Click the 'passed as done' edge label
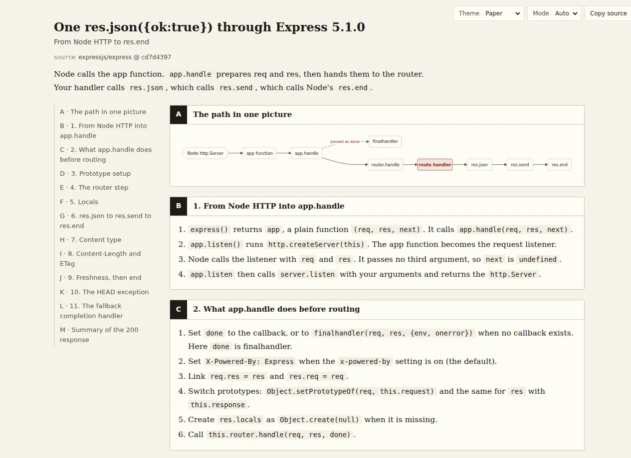The width and height of the screenshot is (631, 458). (x=345, y=142)
